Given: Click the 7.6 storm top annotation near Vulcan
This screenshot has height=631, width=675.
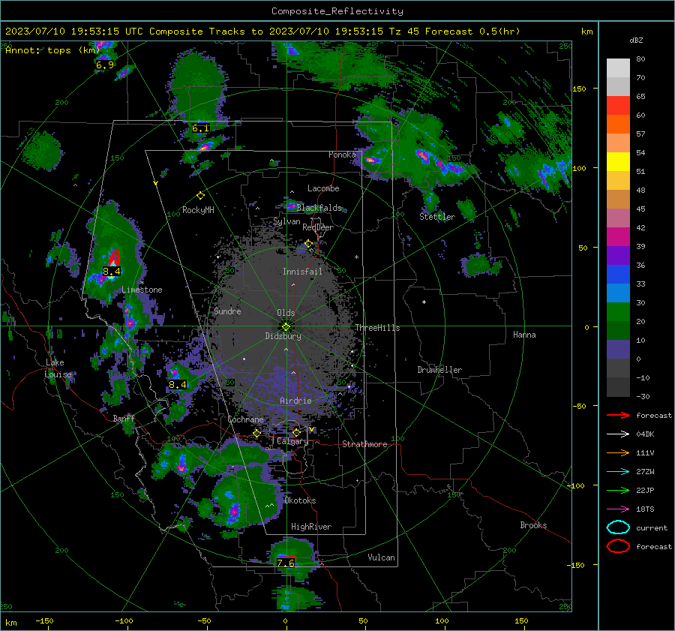Looking at the screenshot, I should tap(286, 563).
